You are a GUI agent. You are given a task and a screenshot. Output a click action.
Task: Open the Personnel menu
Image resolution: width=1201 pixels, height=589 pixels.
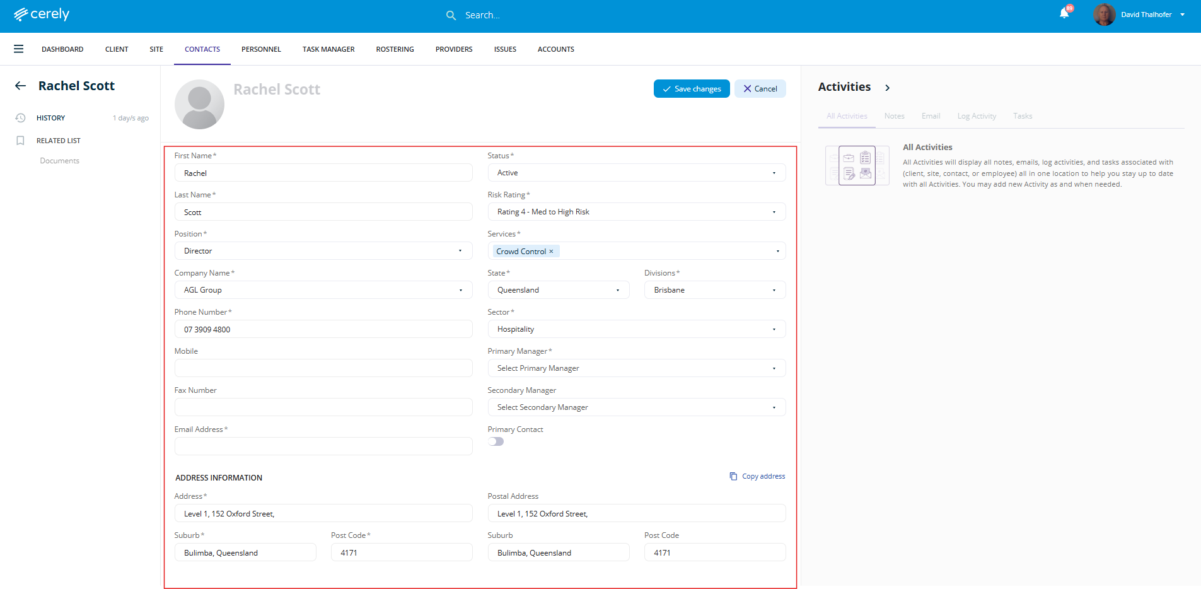click(x=261, y=49)
